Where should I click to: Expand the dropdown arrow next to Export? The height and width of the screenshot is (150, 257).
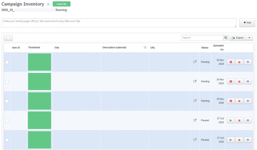pos(249,38)
